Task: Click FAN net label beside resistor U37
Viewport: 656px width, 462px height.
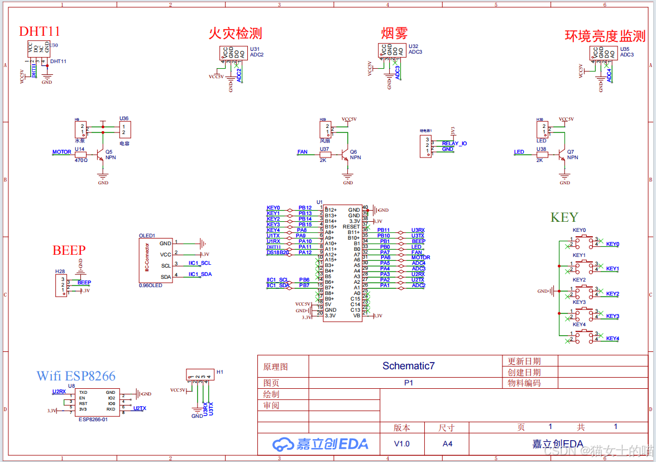Action: [x=303, y=152]
